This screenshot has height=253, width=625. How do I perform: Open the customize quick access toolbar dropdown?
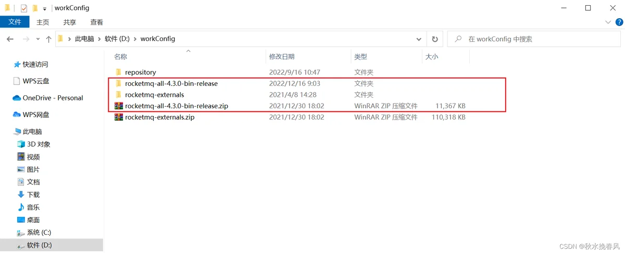coord(45,9)
